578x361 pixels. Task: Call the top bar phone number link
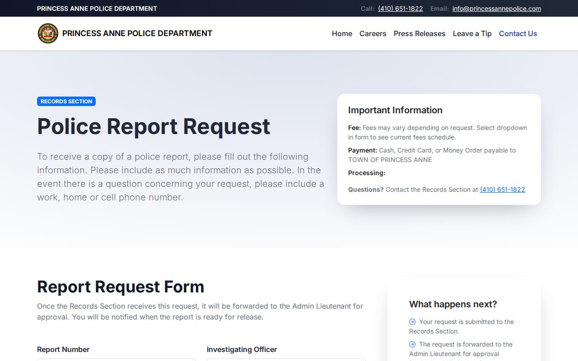(401, 9)
